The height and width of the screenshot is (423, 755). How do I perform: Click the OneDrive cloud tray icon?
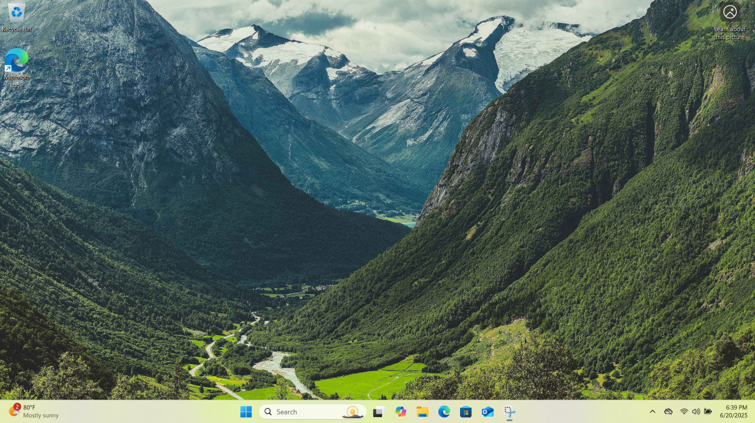(668, 412)
